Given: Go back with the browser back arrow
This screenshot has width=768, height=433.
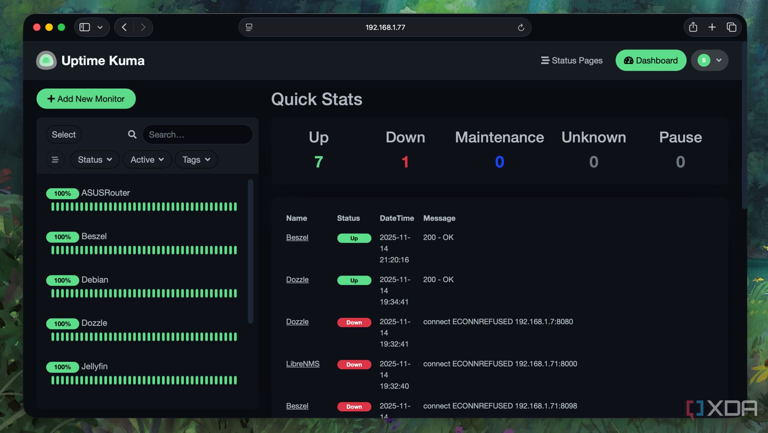Looking at the screenshot, I should tap(124, 27).
